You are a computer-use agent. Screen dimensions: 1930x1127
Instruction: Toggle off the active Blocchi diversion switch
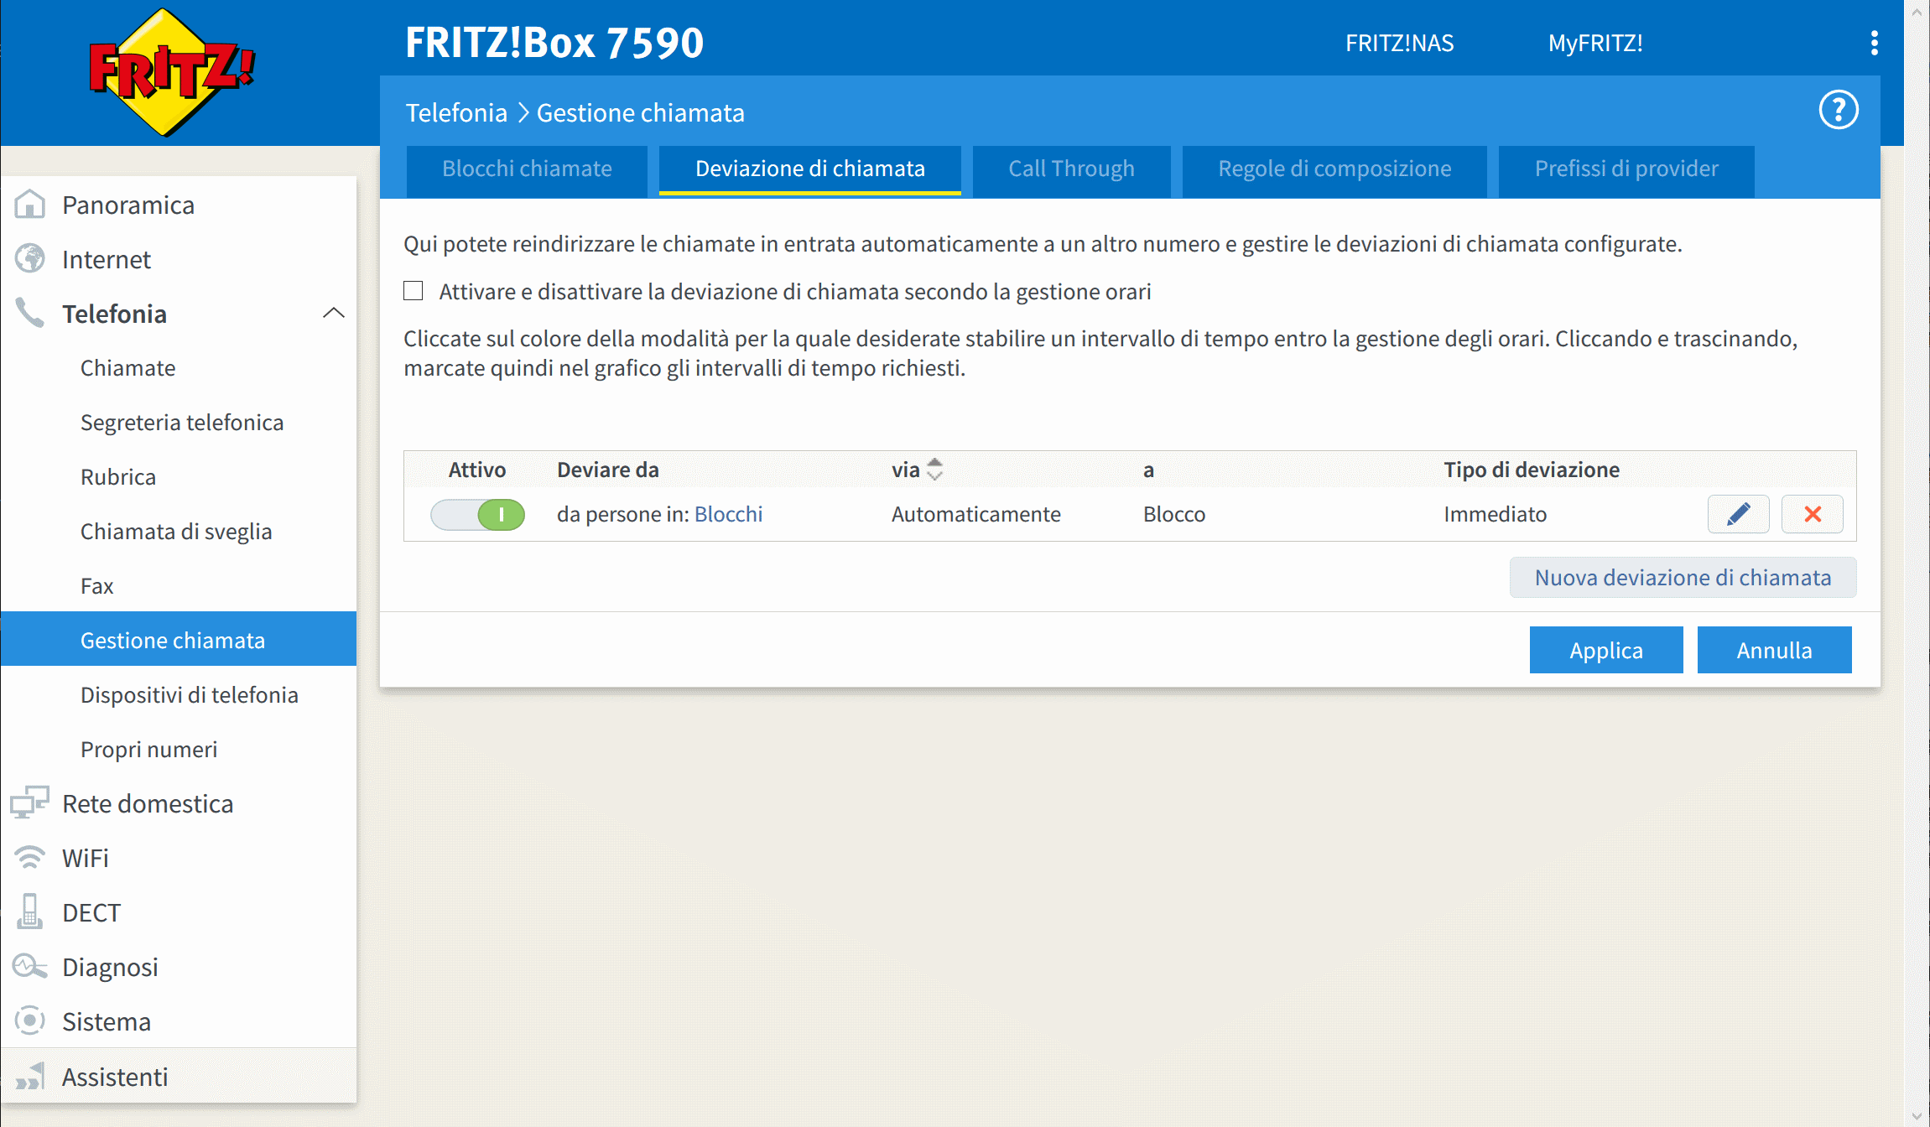click(x=478, y=514)
